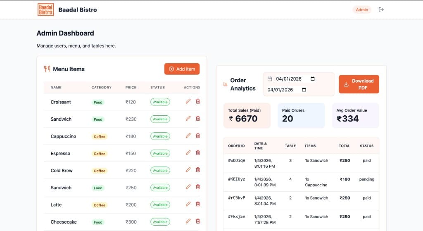
Task: Click the Total Sales (Paid) card
Action: pyautogui.click(x=247, y=116)
